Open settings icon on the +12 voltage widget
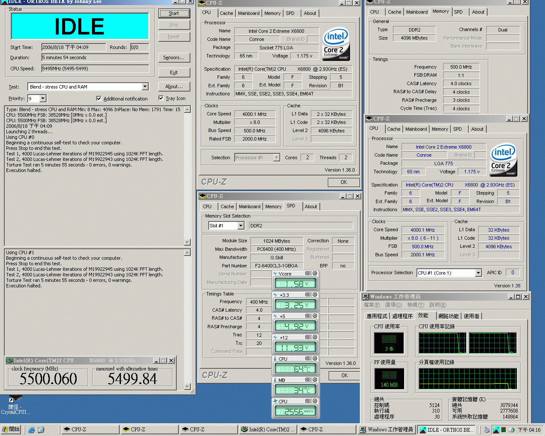Screen dimensions: 545x436 pos(308,337)
